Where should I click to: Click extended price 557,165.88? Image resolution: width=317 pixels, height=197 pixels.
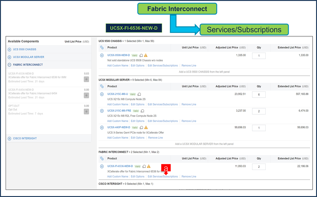302,94
